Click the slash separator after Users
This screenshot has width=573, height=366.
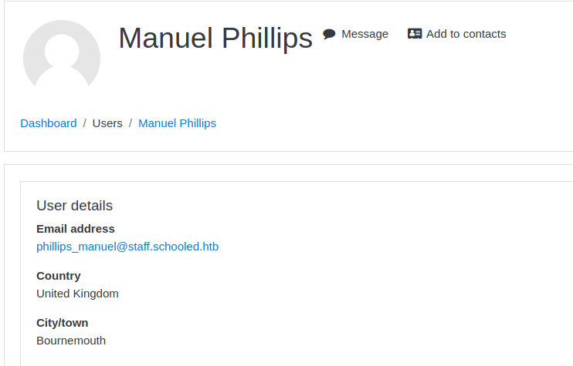[131, 123]
